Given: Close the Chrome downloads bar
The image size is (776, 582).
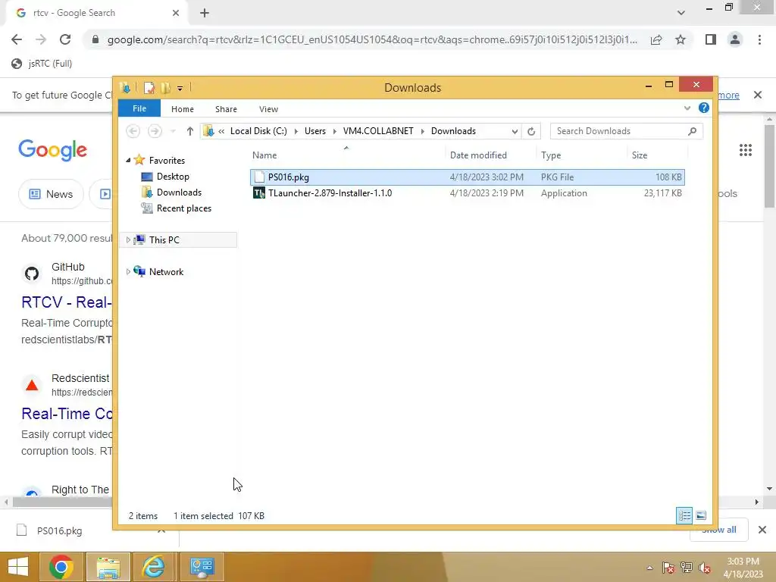Looking at the screenshot, I should (x=762, y=530).
